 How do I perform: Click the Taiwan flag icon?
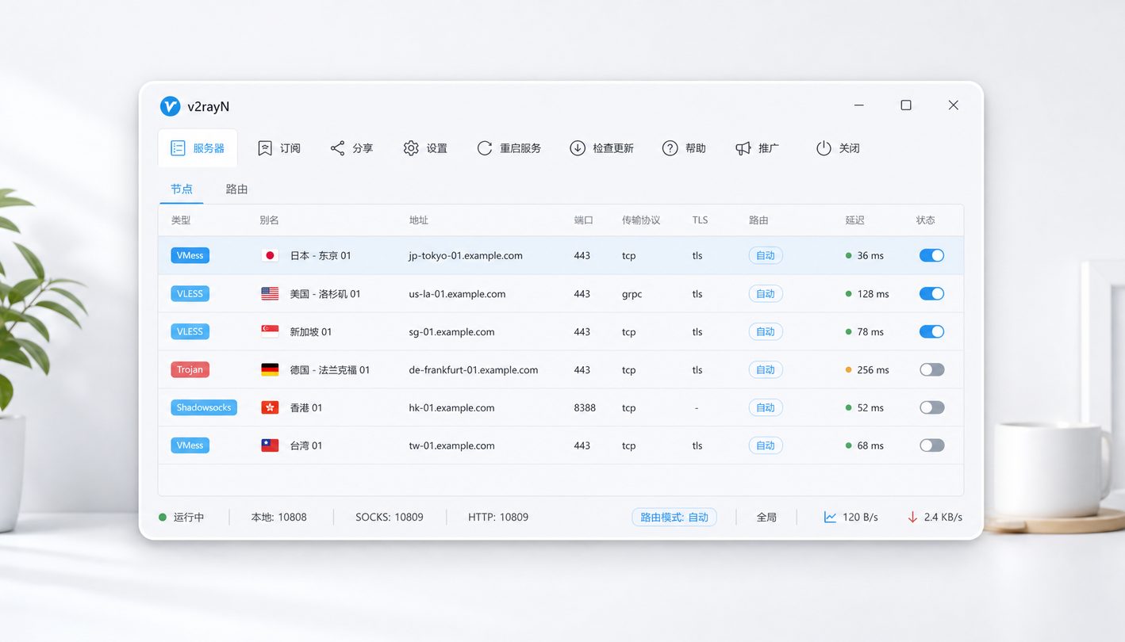click(270, 445)
